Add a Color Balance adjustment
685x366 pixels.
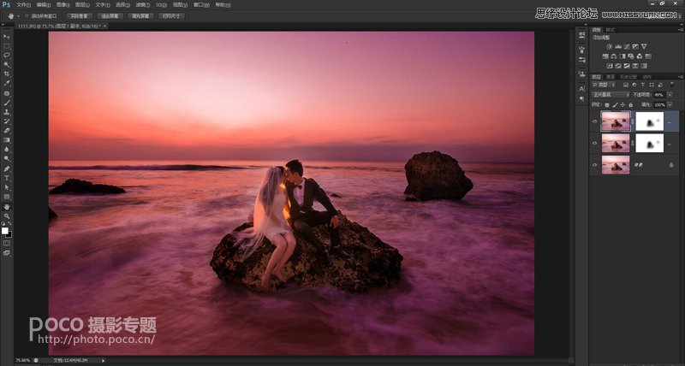pos(614,56)
